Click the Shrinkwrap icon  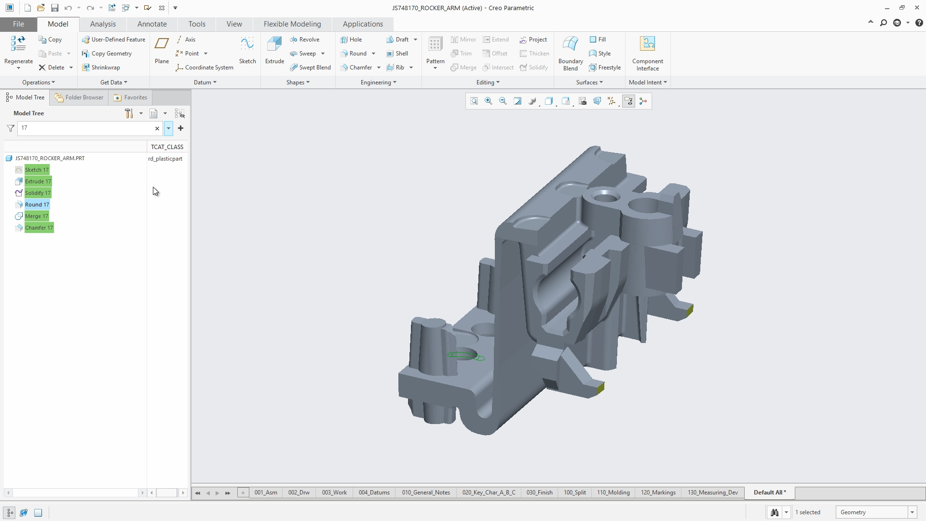pos(86,68)
